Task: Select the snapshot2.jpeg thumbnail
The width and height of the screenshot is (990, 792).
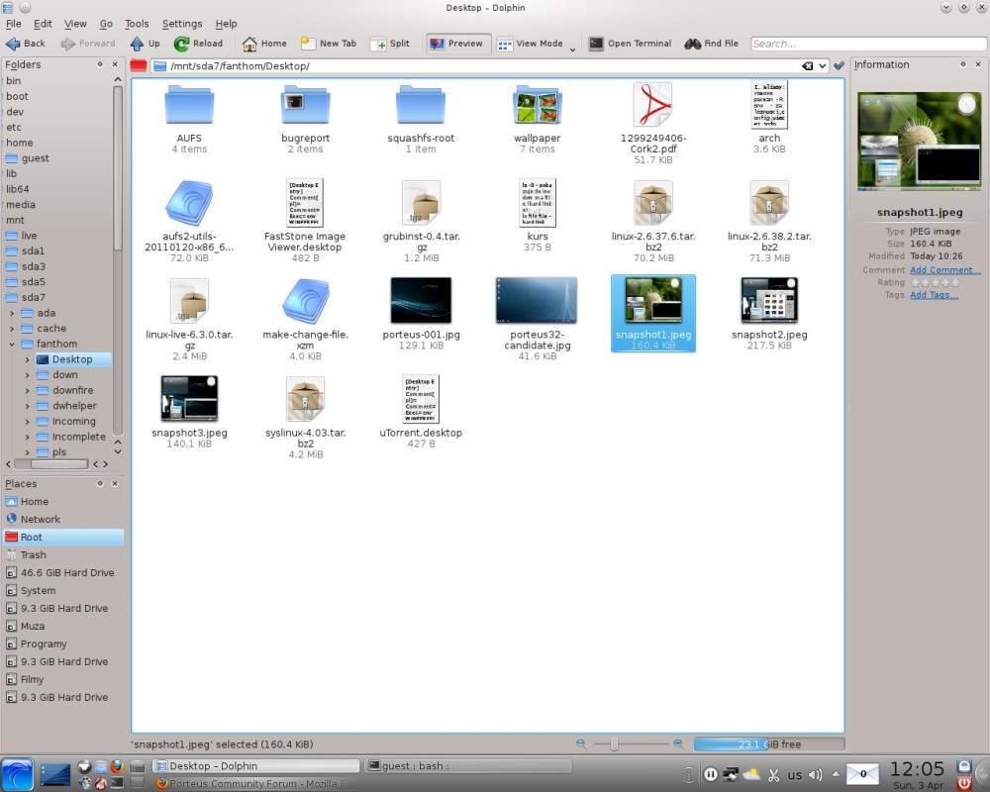Action: [769, 301]
